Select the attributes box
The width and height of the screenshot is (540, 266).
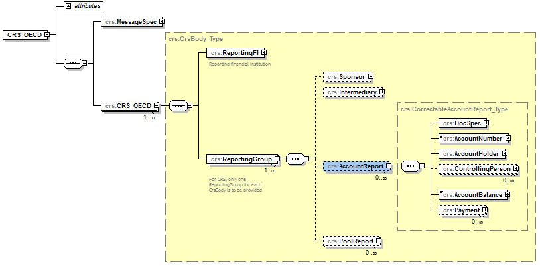point(84,6)
